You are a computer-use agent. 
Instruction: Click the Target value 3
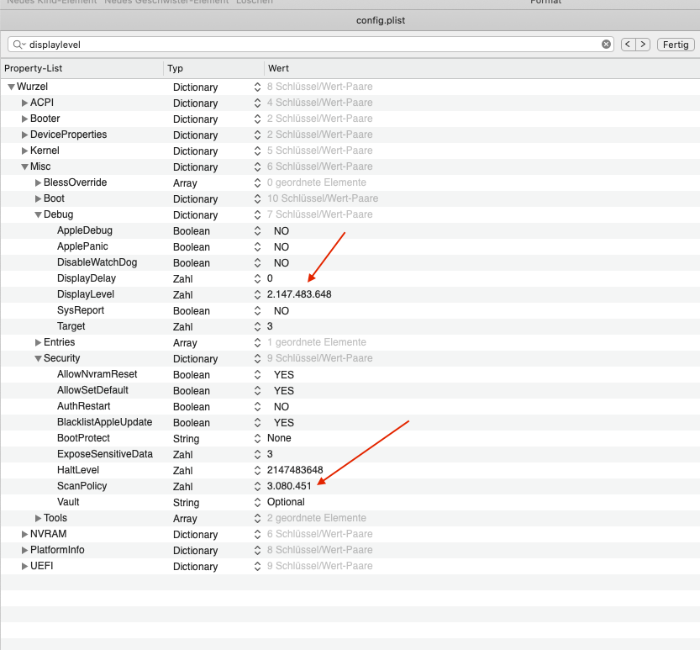pos(270,326)
